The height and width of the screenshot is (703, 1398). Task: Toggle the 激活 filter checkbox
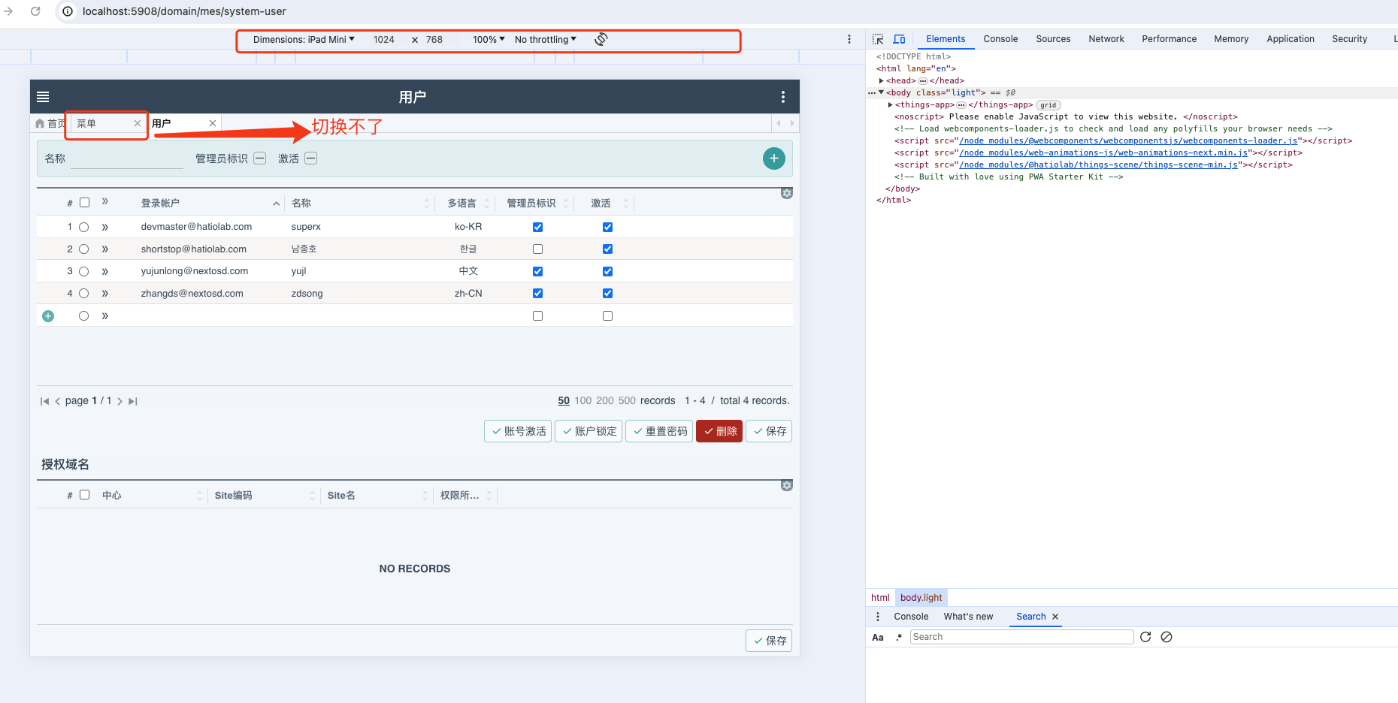click(311, 158)
